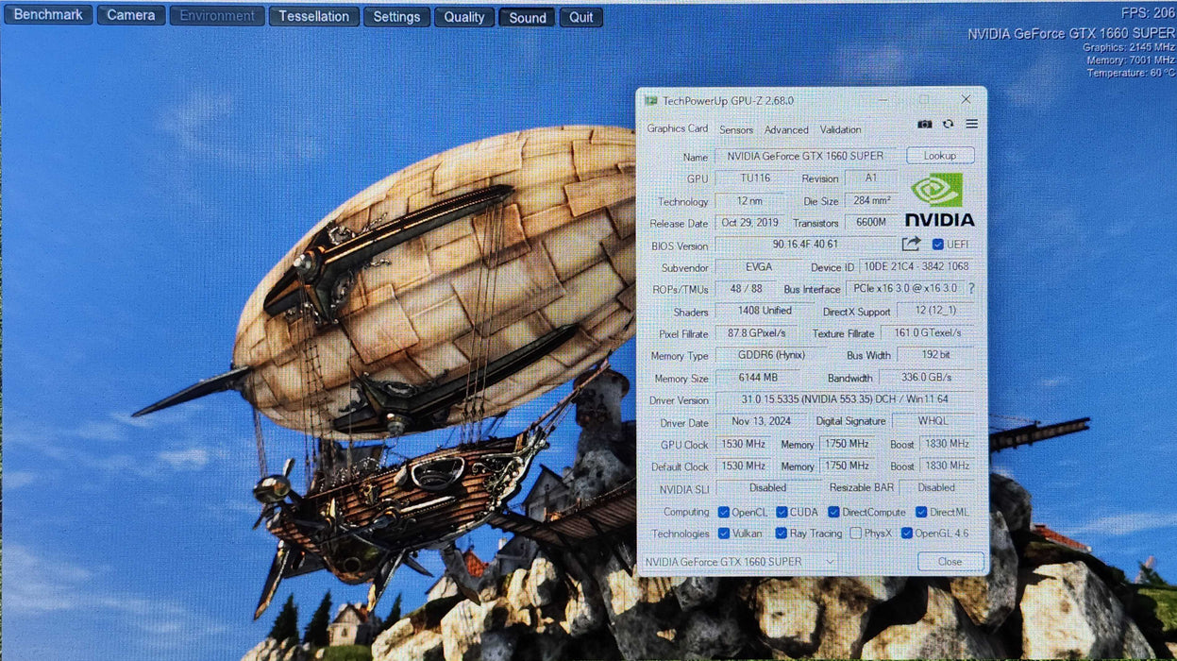Click the GPU Clock 1530 MHz value
Viewport: 1177px width, 661px height.
click(743, 445)
